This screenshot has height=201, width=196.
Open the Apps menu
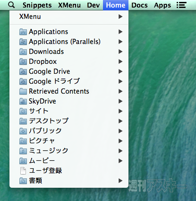162,5
